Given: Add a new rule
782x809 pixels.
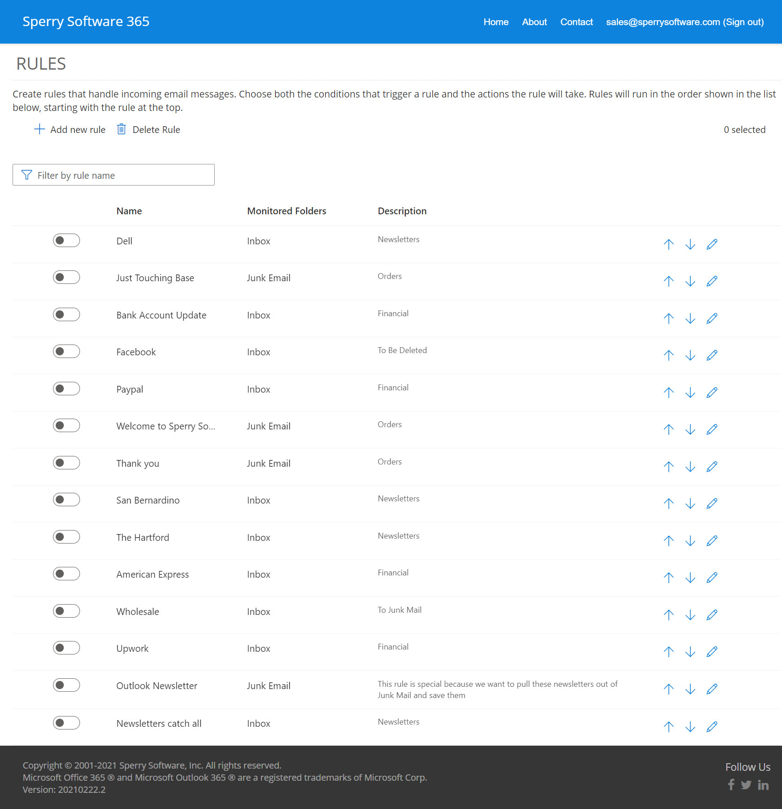Looking at the screenshot, I should tap(70, 130).
